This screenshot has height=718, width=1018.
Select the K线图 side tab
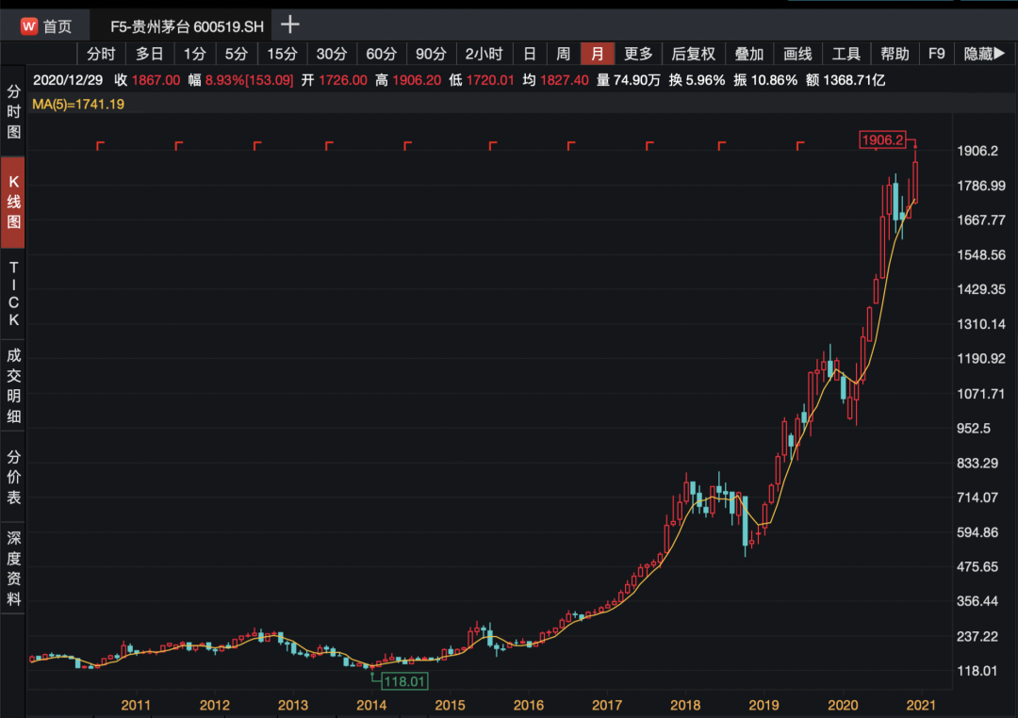(x=13, y=202)
